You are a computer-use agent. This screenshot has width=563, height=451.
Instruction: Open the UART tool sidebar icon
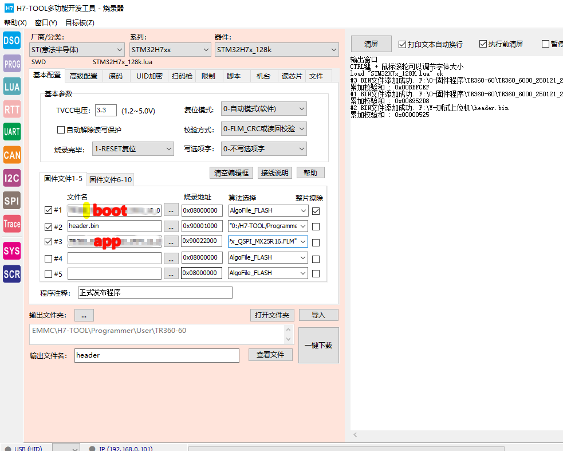12,132
